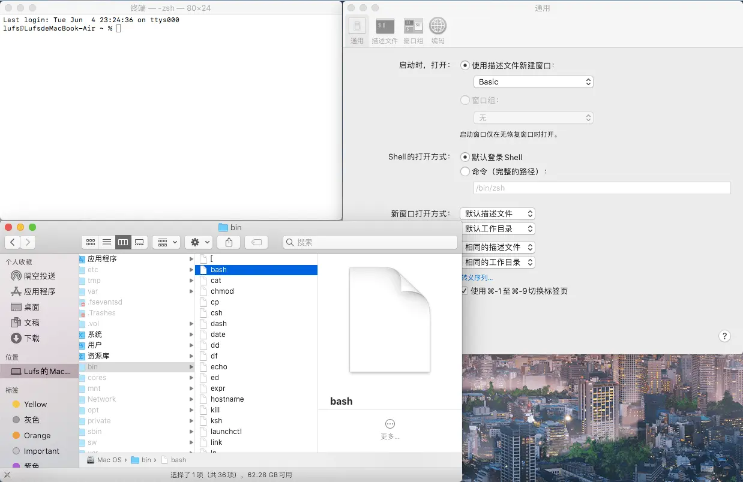Switch Finder to list view
This screenshot has width=743, height=482.
107,242
